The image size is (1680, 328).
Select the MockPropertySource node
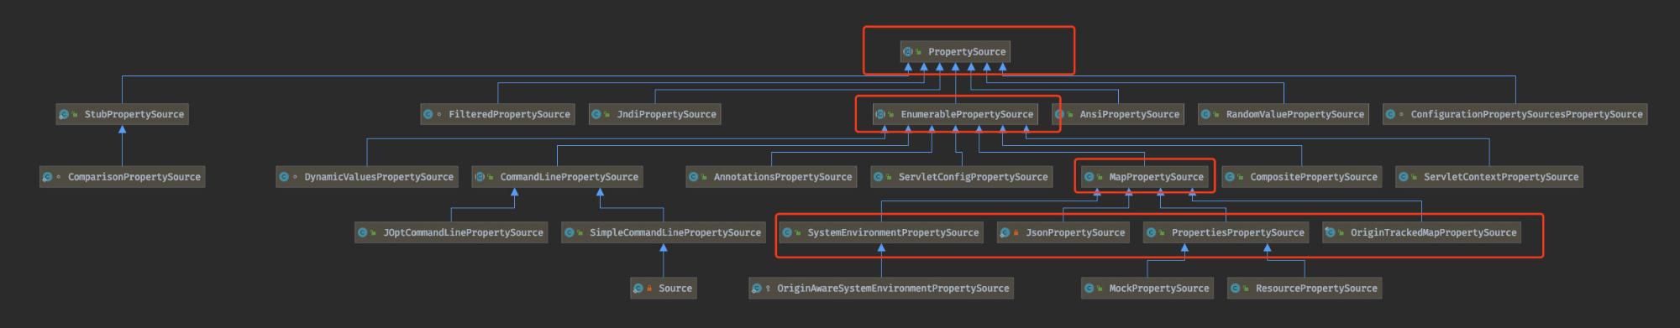tap(1147, 289)
